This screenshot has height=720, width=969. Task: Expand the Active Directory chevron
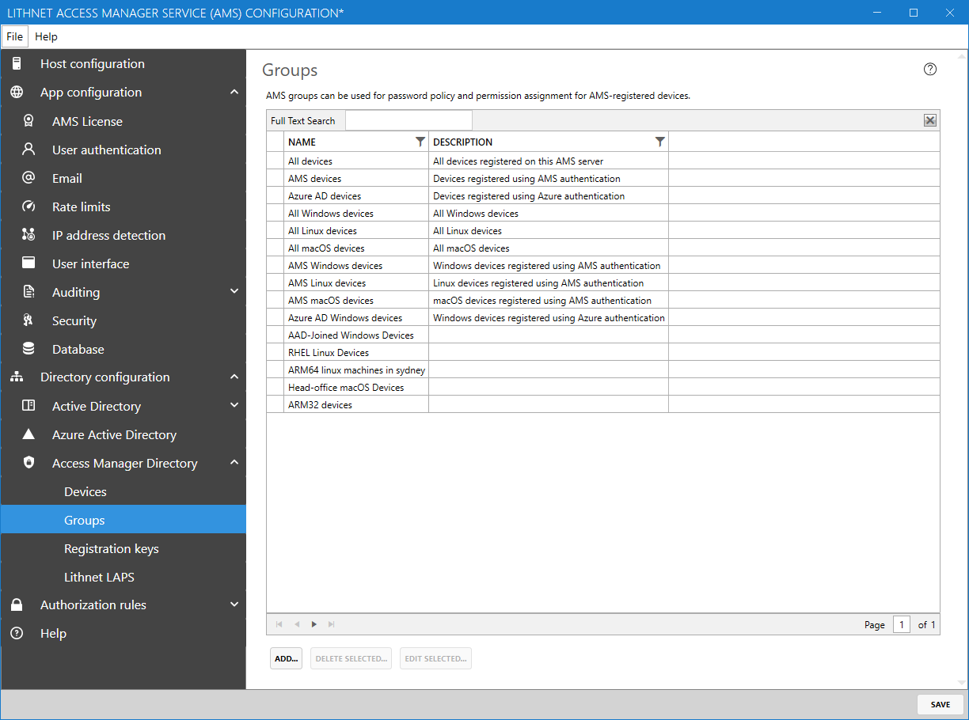[234, 405]
